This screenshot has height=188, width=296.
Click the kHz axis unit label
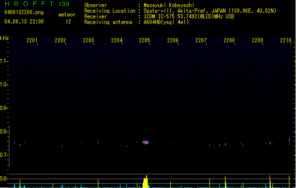(4, 38)
